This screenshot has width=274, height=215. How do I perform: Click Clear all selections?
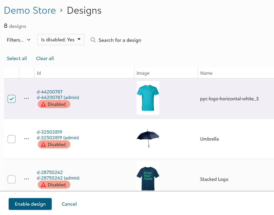point(45,58)
